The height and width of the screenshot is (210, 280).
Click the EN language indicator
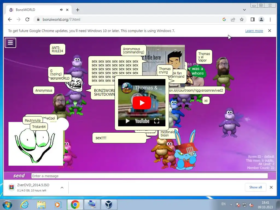coord(223,204)
